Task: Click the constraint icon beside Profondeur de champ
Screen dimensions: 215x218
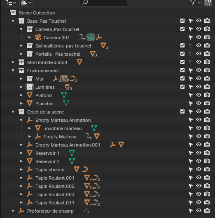Action: click(86, 211)
